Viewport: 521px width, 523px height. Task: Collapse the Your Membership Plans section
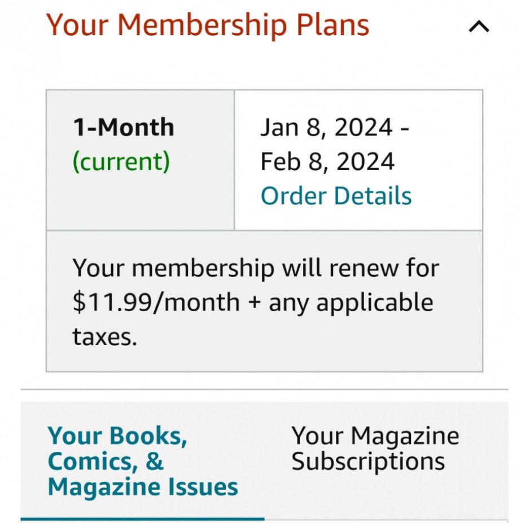pos(479,27)
